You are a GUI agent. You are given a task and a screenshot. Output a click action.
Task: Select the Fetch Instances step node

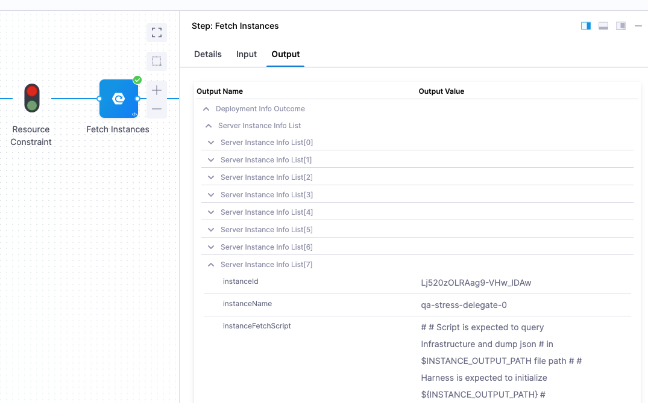(x=118, y=99)
